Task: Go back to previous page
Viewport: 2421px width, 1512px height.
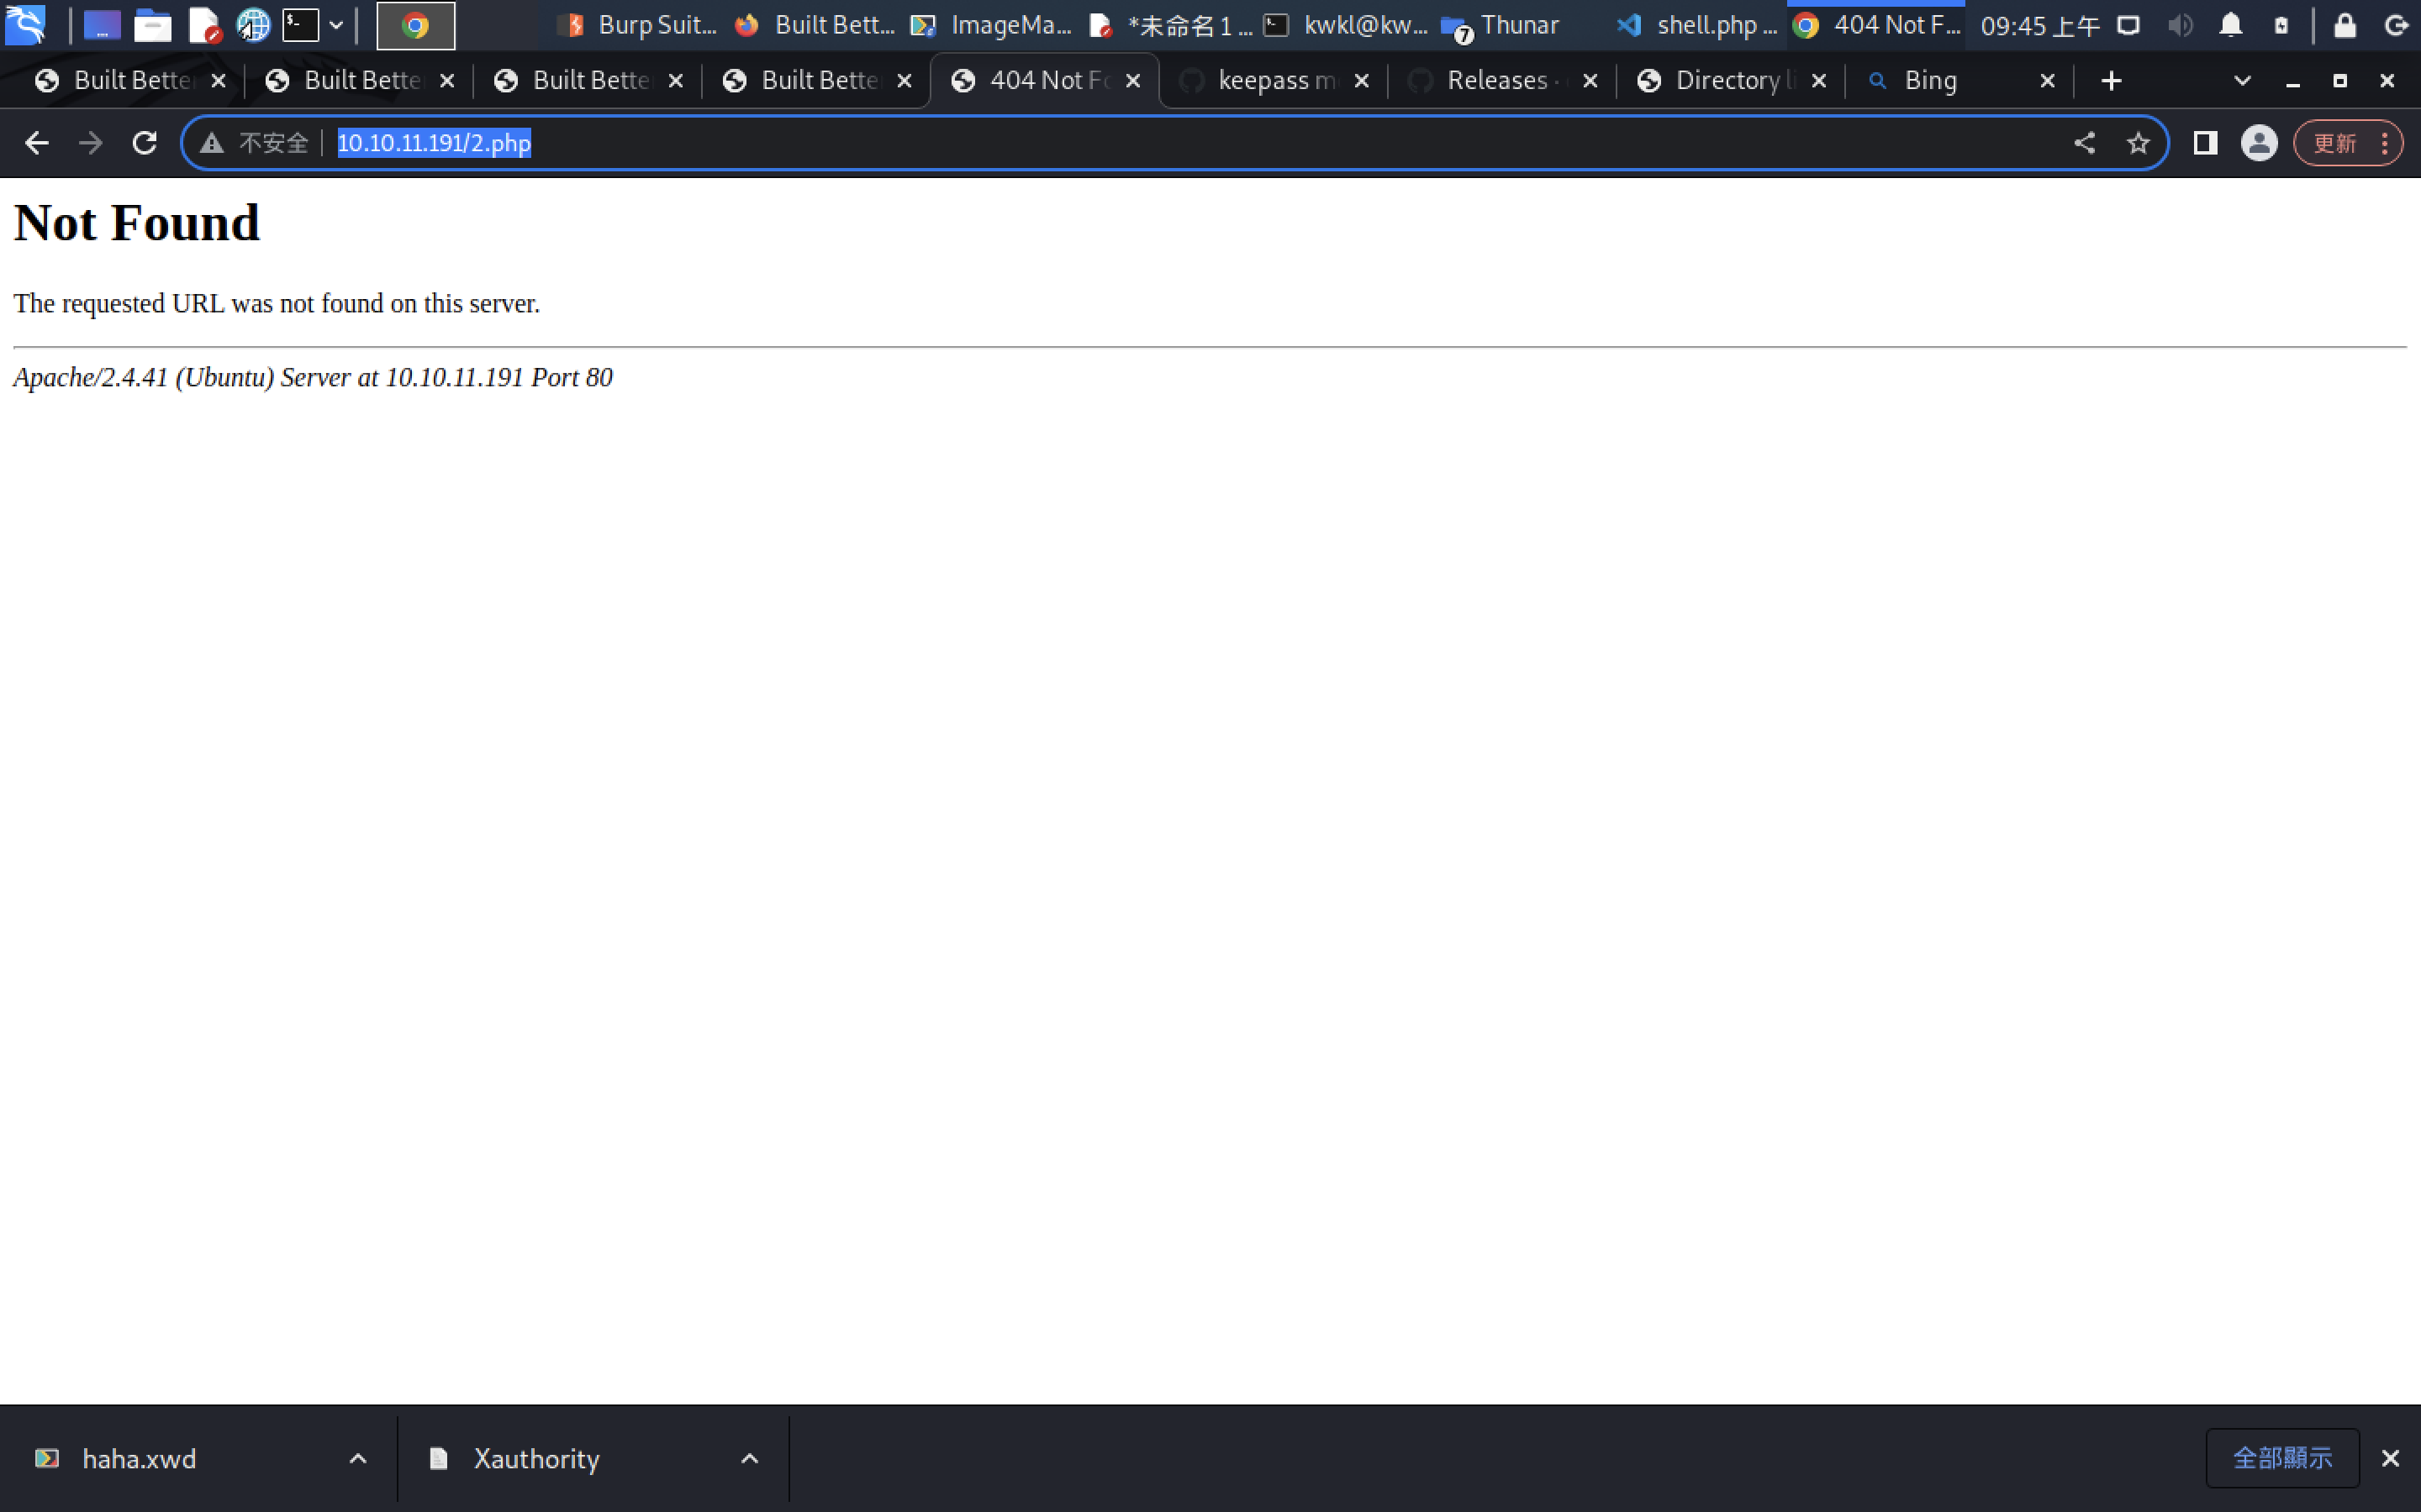Action: coord(36,143)
